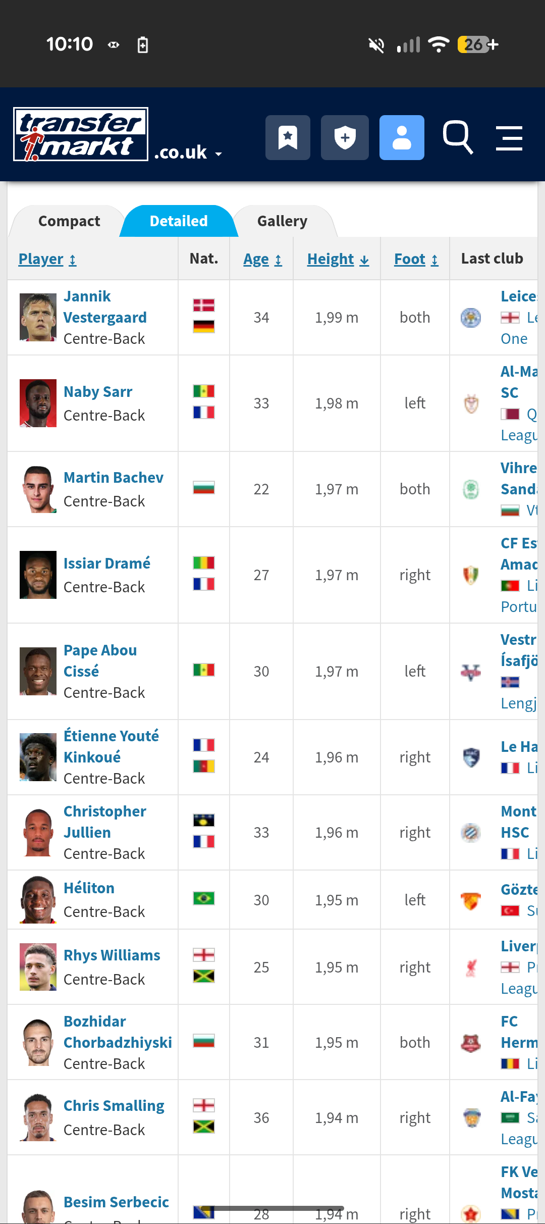Open the search magnifier icon

point(458,137)
